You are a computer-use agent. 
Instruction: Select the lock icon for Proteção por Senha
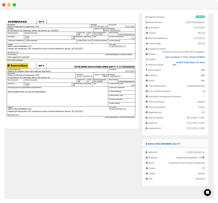(146, 49)
